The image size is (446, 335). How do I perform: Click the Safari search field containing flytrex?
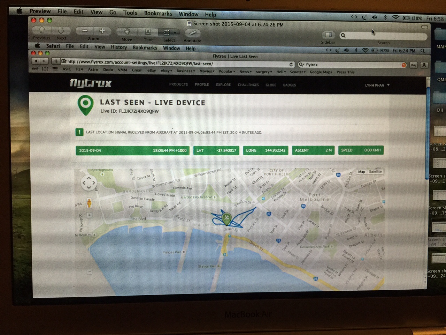tap(352, 65)
